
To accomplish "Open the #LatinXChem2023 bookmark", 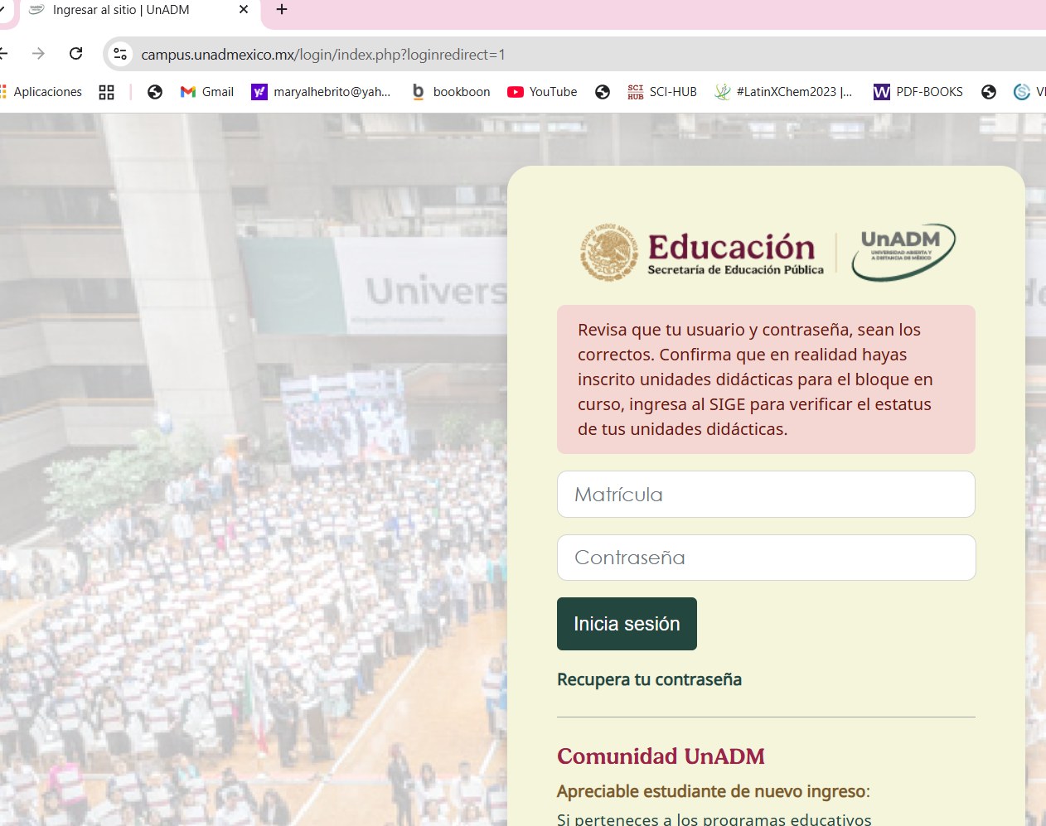I will [x=783, y=92].
